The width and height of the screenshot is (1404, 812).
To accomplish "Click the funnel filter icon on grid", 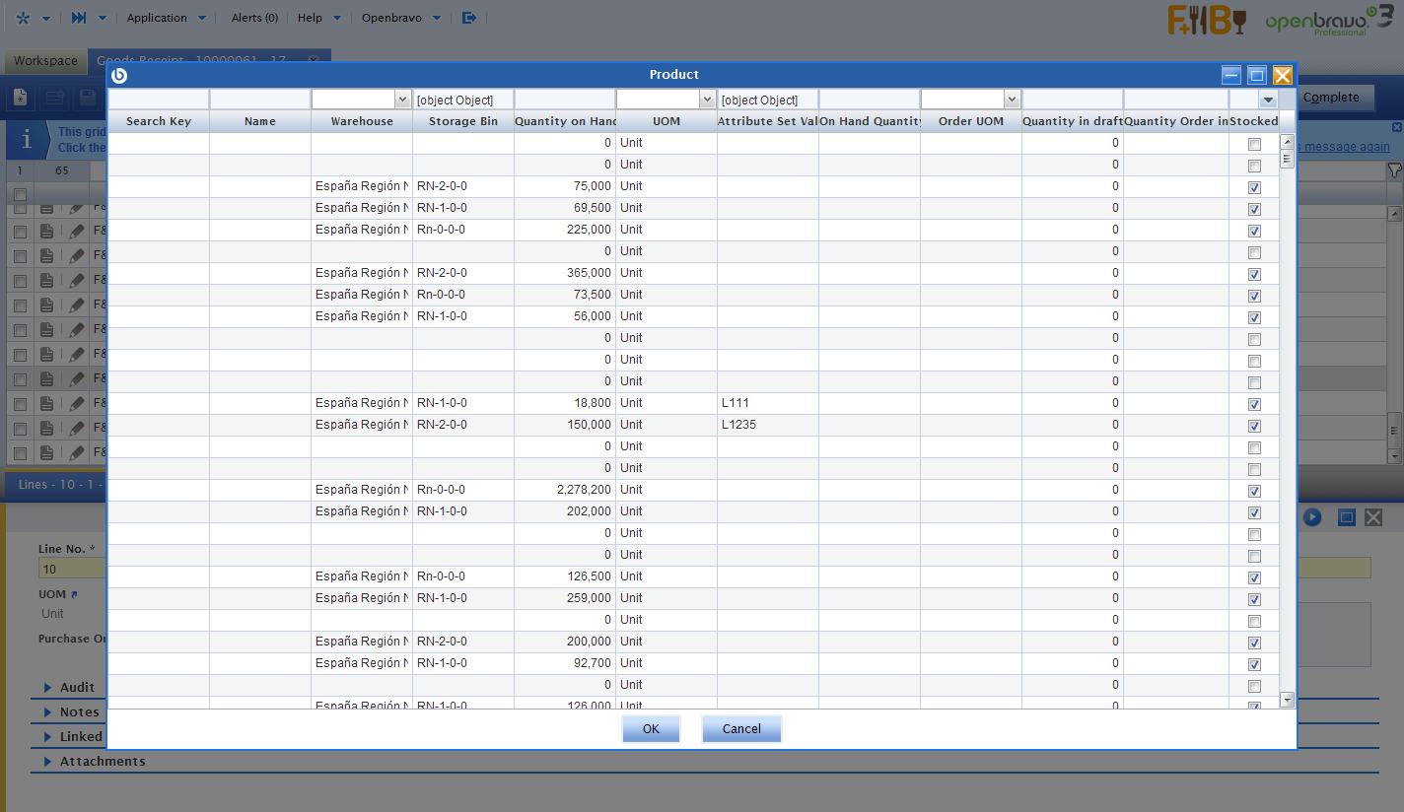I will [x=1394, y=170].
